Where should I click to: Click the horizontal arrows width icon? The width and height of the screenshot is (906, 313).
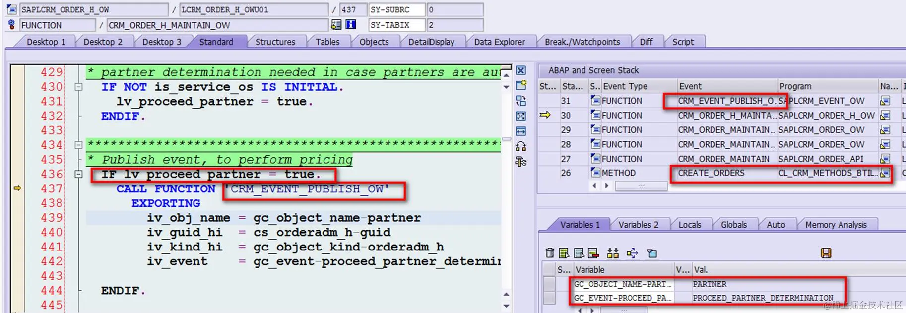pos(521,131)
